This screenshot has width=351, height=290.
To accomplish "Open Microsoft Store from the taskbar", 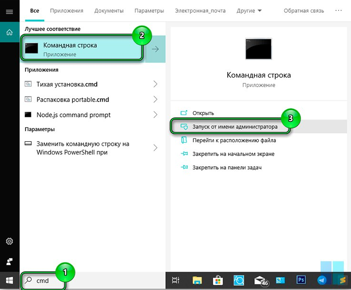I will 218,280.
